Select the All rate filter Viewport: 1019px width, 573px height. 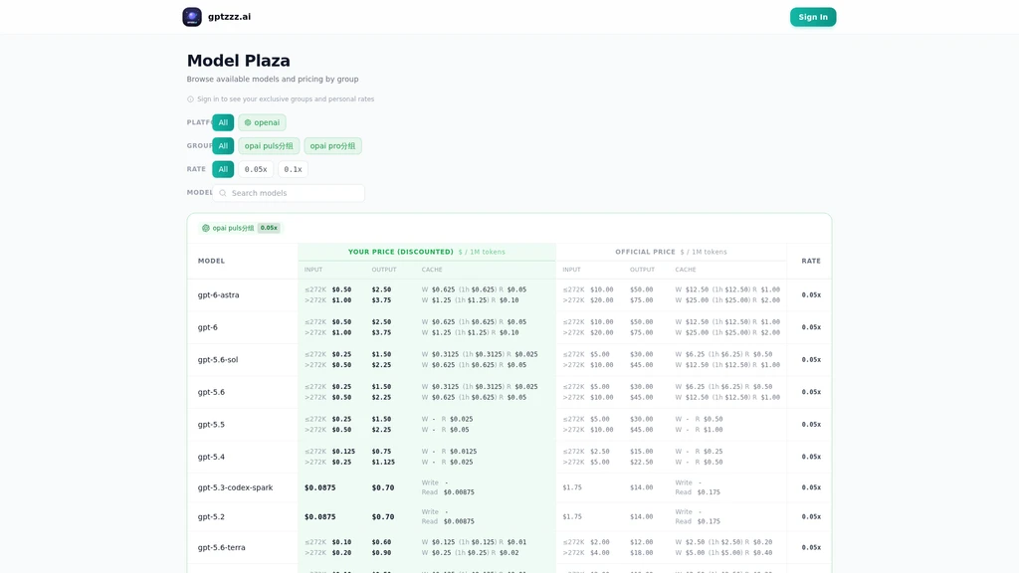pos(223,169)
